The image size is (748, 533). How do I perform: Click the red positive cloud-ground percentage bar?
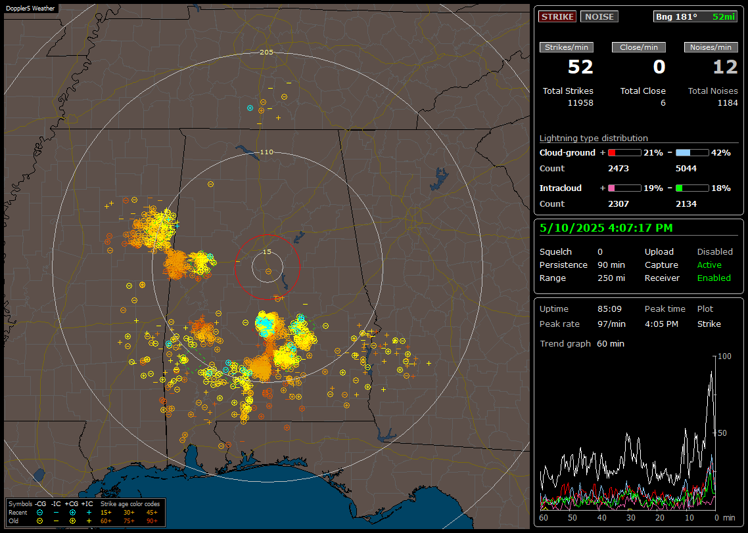point(624,153)
